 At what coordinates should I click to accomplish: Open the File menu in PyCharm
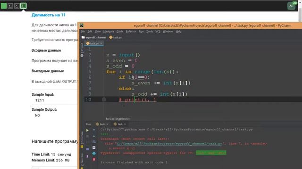83,31
